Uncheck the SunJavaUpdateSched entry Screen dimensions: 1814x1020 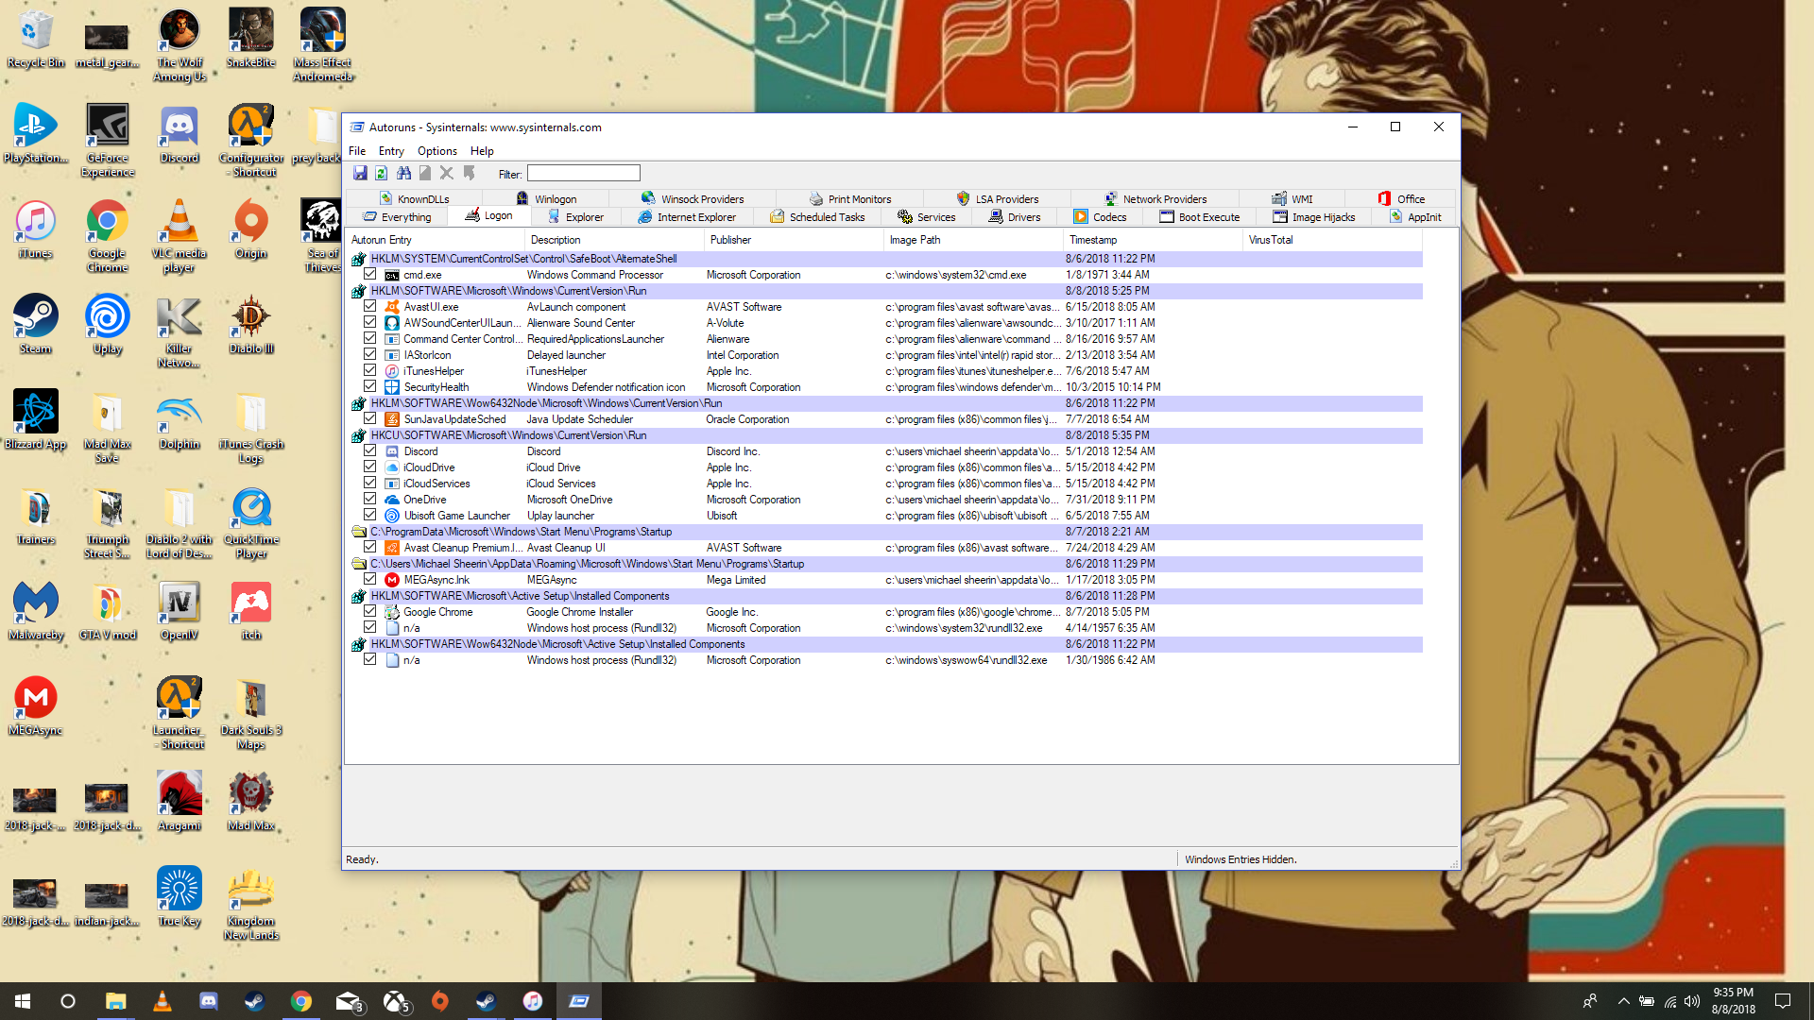(x=370, y=418)
